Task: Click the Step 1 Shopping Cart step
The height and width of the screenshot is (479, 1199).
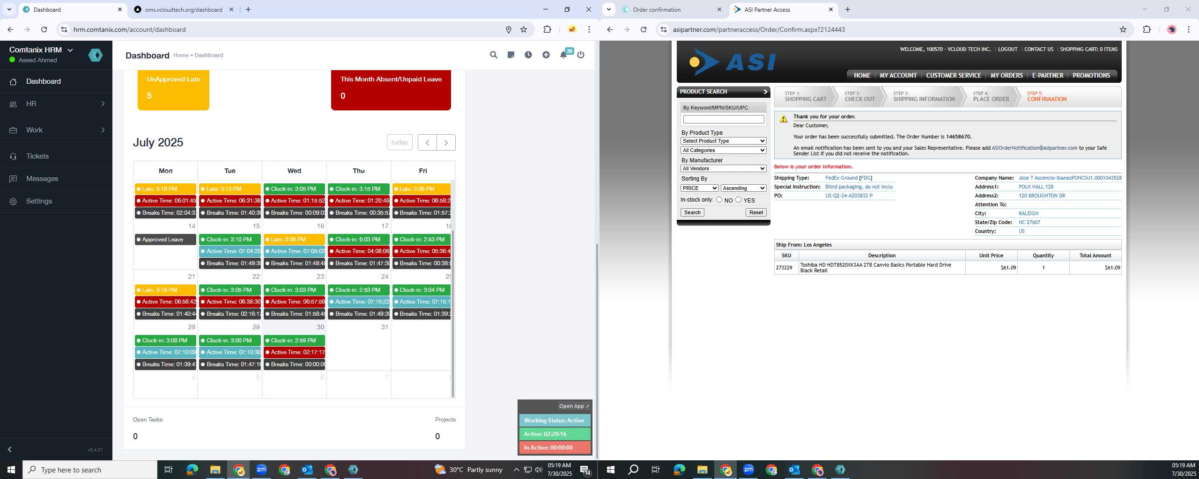Action: click(x=805, y=96)
